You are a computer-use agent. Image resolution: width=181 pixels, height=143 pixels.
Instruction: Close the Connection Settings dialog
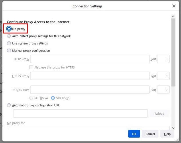pyautogui.click(x=174, y=6)
